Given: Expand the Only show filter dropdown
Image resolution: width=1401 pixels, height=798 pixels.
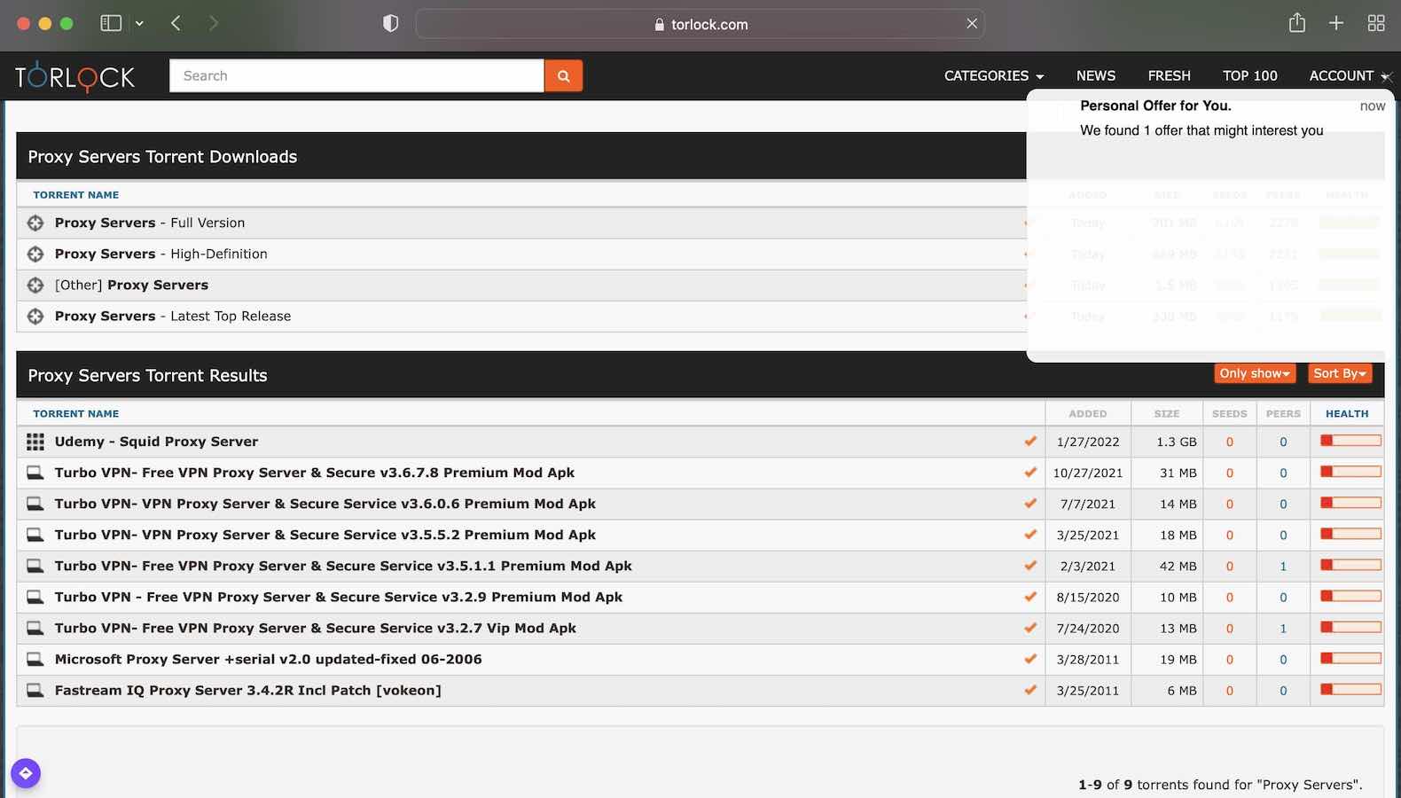Looking at the screenshot, I should click(x=1254, y=374).
